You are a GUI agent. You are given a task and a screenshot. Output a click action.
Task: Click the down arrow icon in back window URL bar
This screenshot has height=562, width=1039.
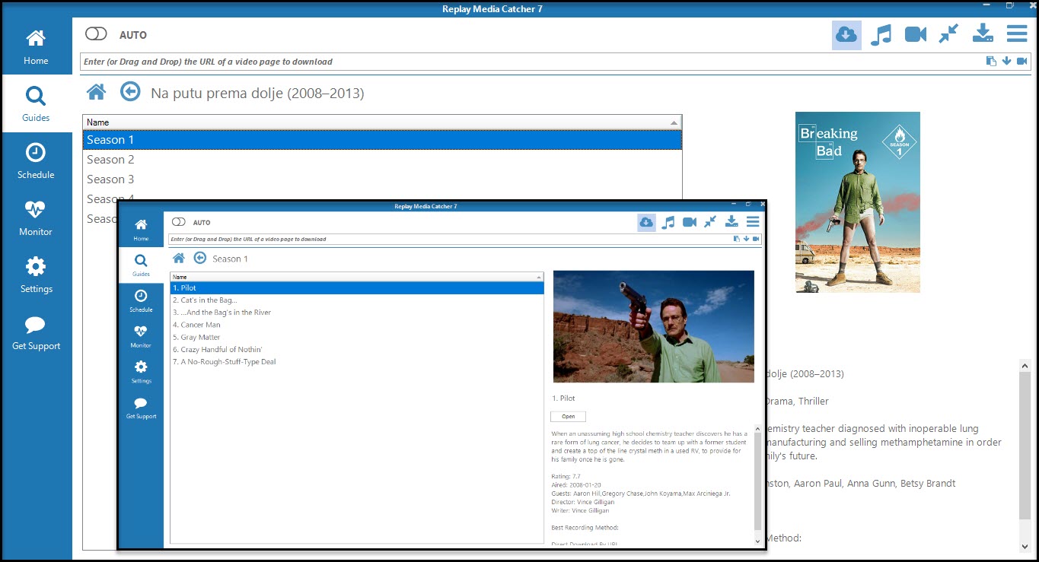tap(1006, 62)
